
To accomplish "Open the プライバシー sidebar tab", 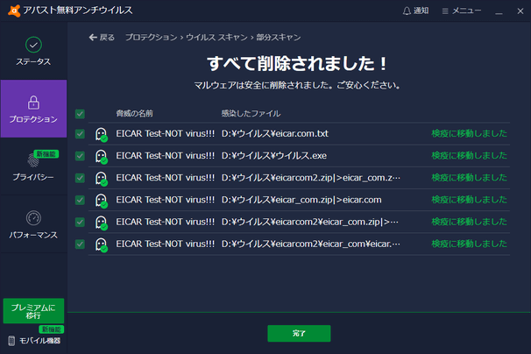I will point(33,166).
